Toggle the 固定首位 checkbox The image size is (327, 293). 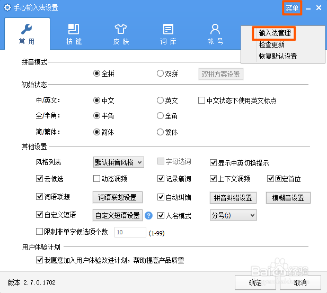[270, 179]
